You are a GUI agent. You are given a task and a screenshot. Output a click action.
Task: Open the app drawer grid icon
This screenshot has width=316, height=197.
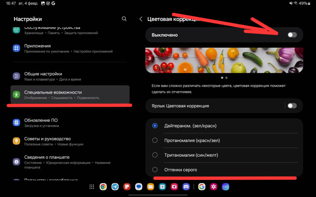pos(92,186)
